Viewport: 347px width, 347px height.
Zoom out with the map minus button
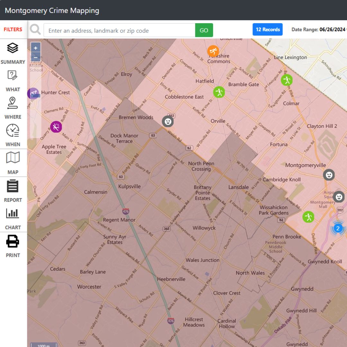36,57
